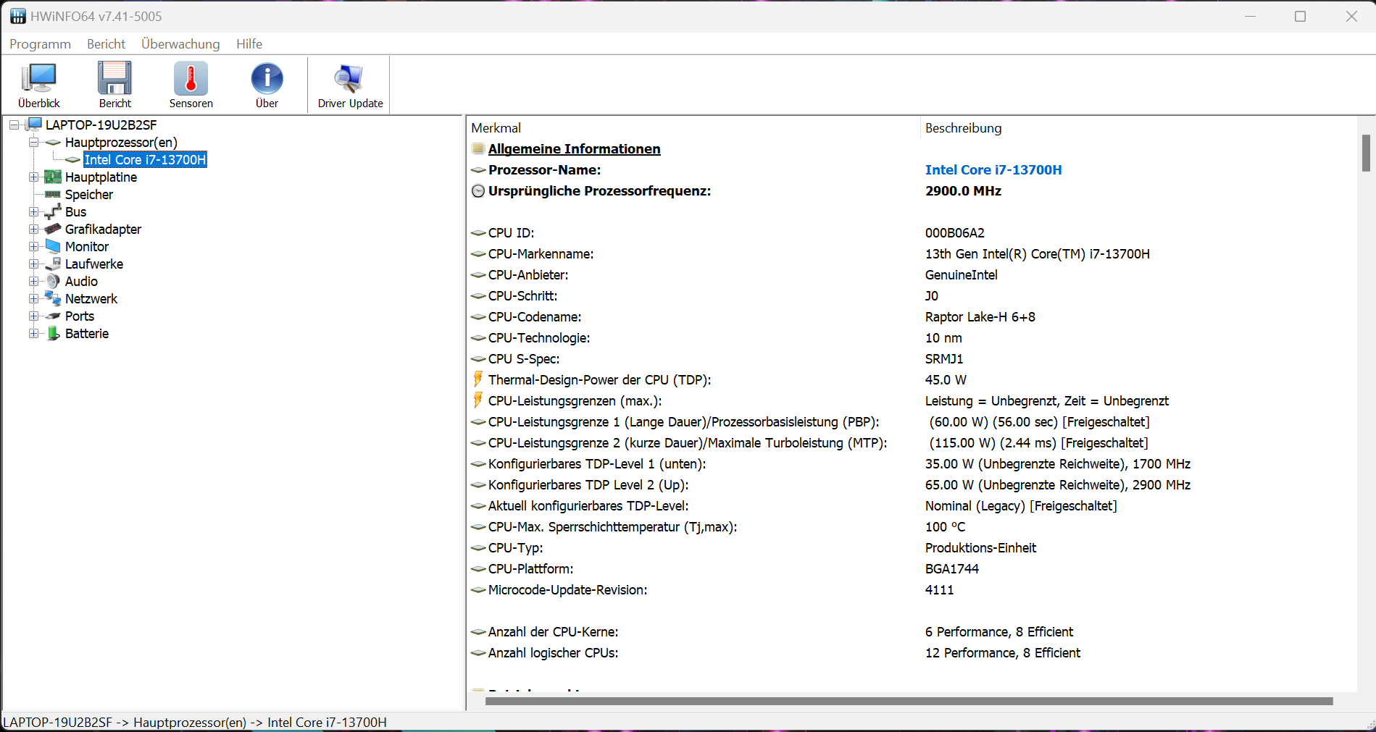Click the Netzwerk computers icon
The width and height of the screenshot is (1376, 732).
pyautogui.click(x=53, y=298)
